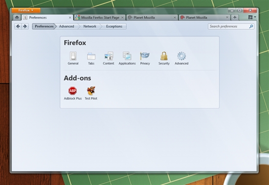The width and height of the screenshot is (269, 185).
Task: Open the Content preferences icon
Action: [109, 56]
